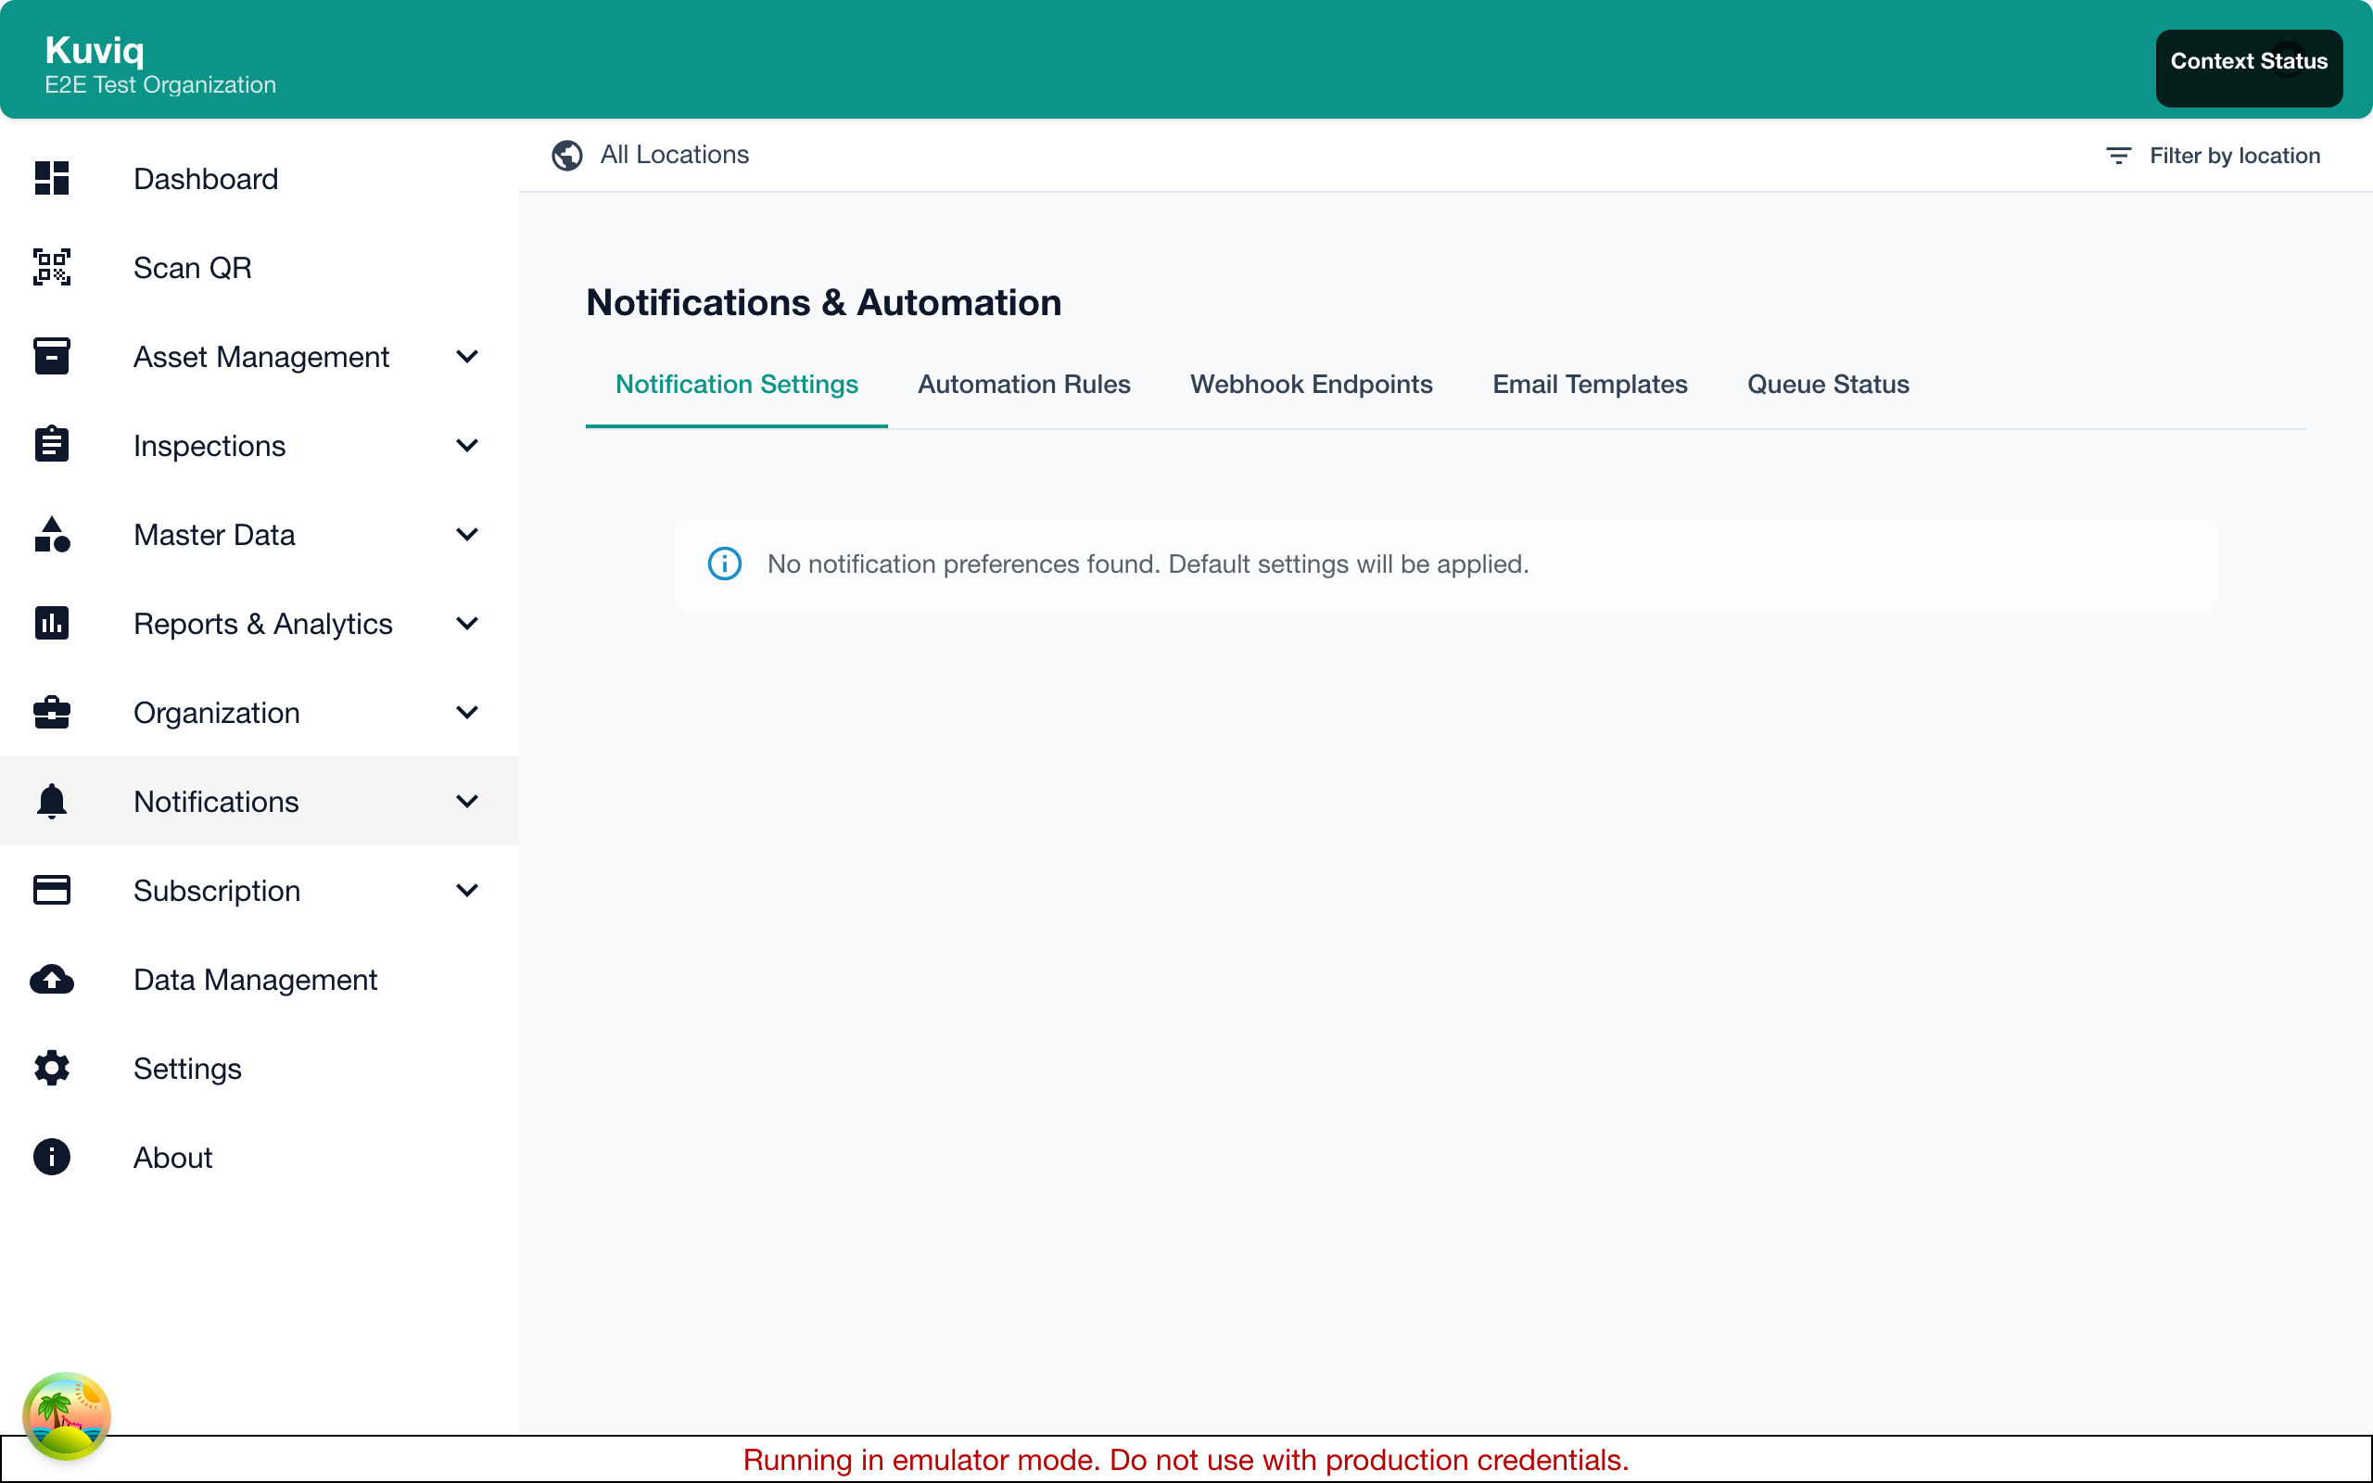Click the Notifications bell icon
The image size is (2373, 1483).
51,800
